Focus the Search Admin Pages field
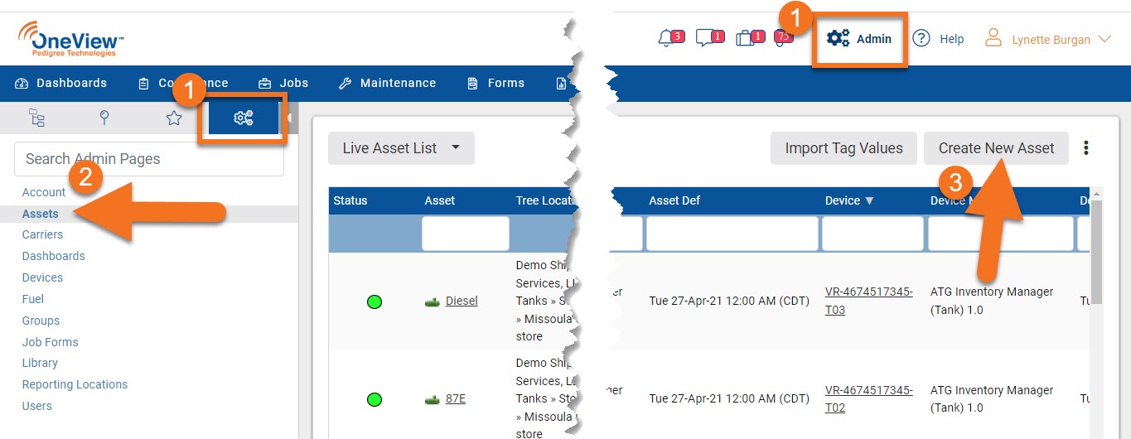The width and height of the screenshot is (1131, 439). point(149,159)
